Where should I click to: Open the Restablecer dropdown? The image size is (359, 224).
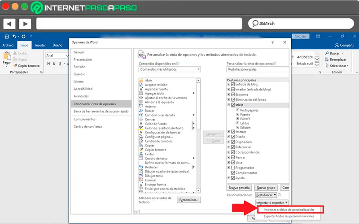(266, 195)
